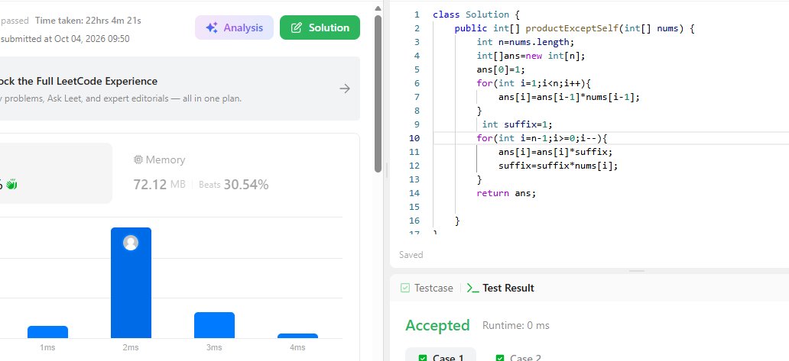The image size is (789, 361).
Task: Place cursor on 'return ans;' code line
Action: click(x=506, y=193)
